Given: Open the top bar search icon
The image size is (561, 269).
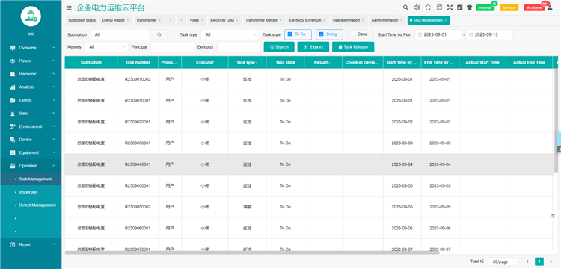Looking at the screenshot, I should pyautogui.click(x=405, y=7).
